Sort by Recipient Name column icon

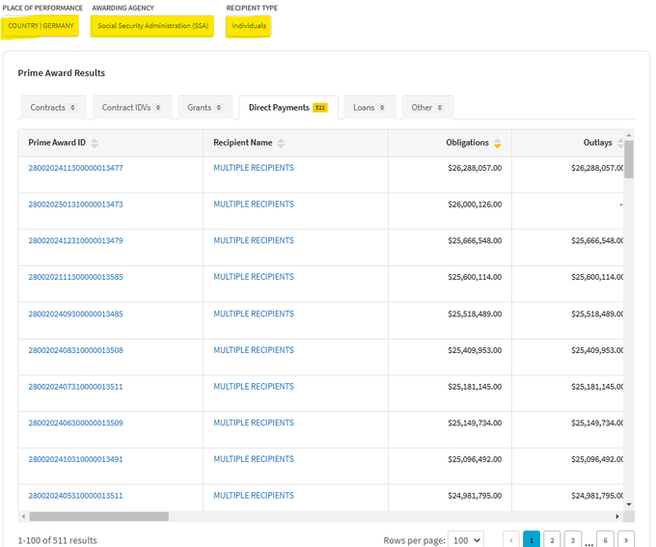(281, 143)
